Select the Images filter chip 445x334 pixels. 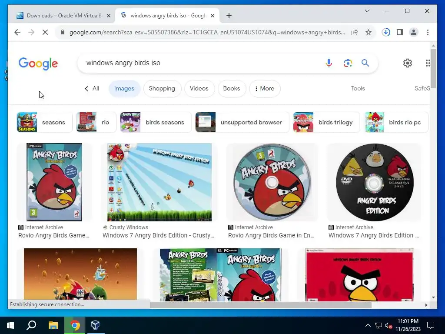point(124,89)
